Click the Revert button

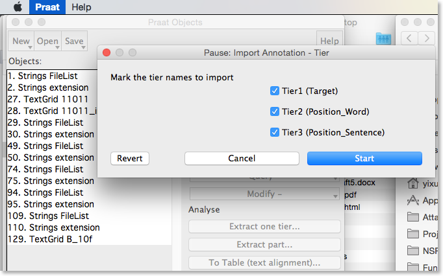[130, 159]
